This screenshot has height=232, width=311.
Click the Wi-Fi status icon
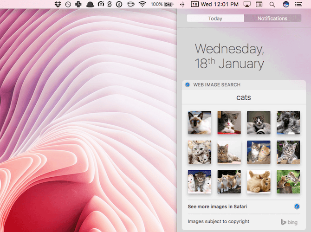click(143, 4)
